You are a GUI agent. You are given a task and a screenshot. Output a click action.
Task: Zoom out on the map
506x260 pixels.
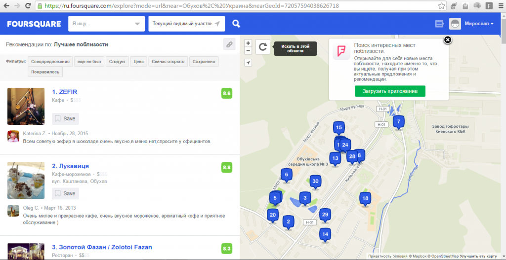[248, 51]
